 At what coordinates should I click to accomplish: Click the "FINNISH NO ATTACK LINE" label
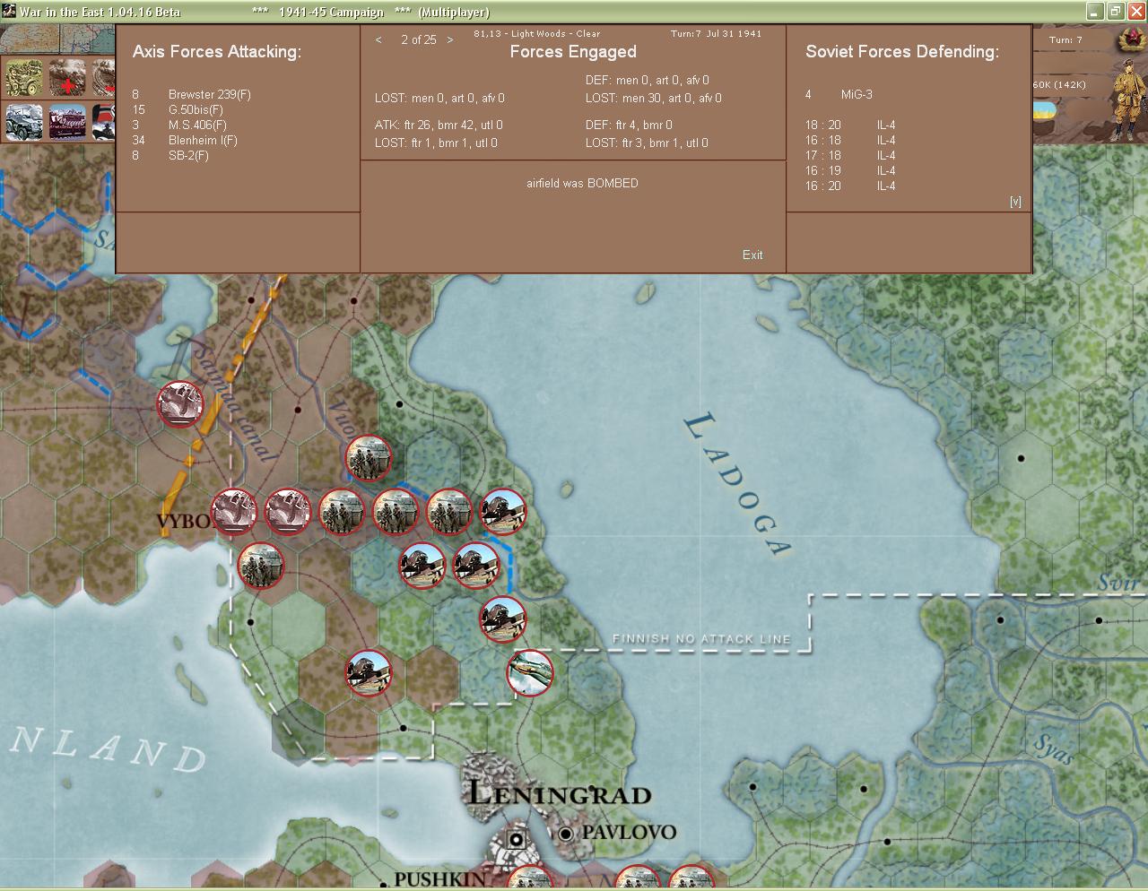[701, 639]
